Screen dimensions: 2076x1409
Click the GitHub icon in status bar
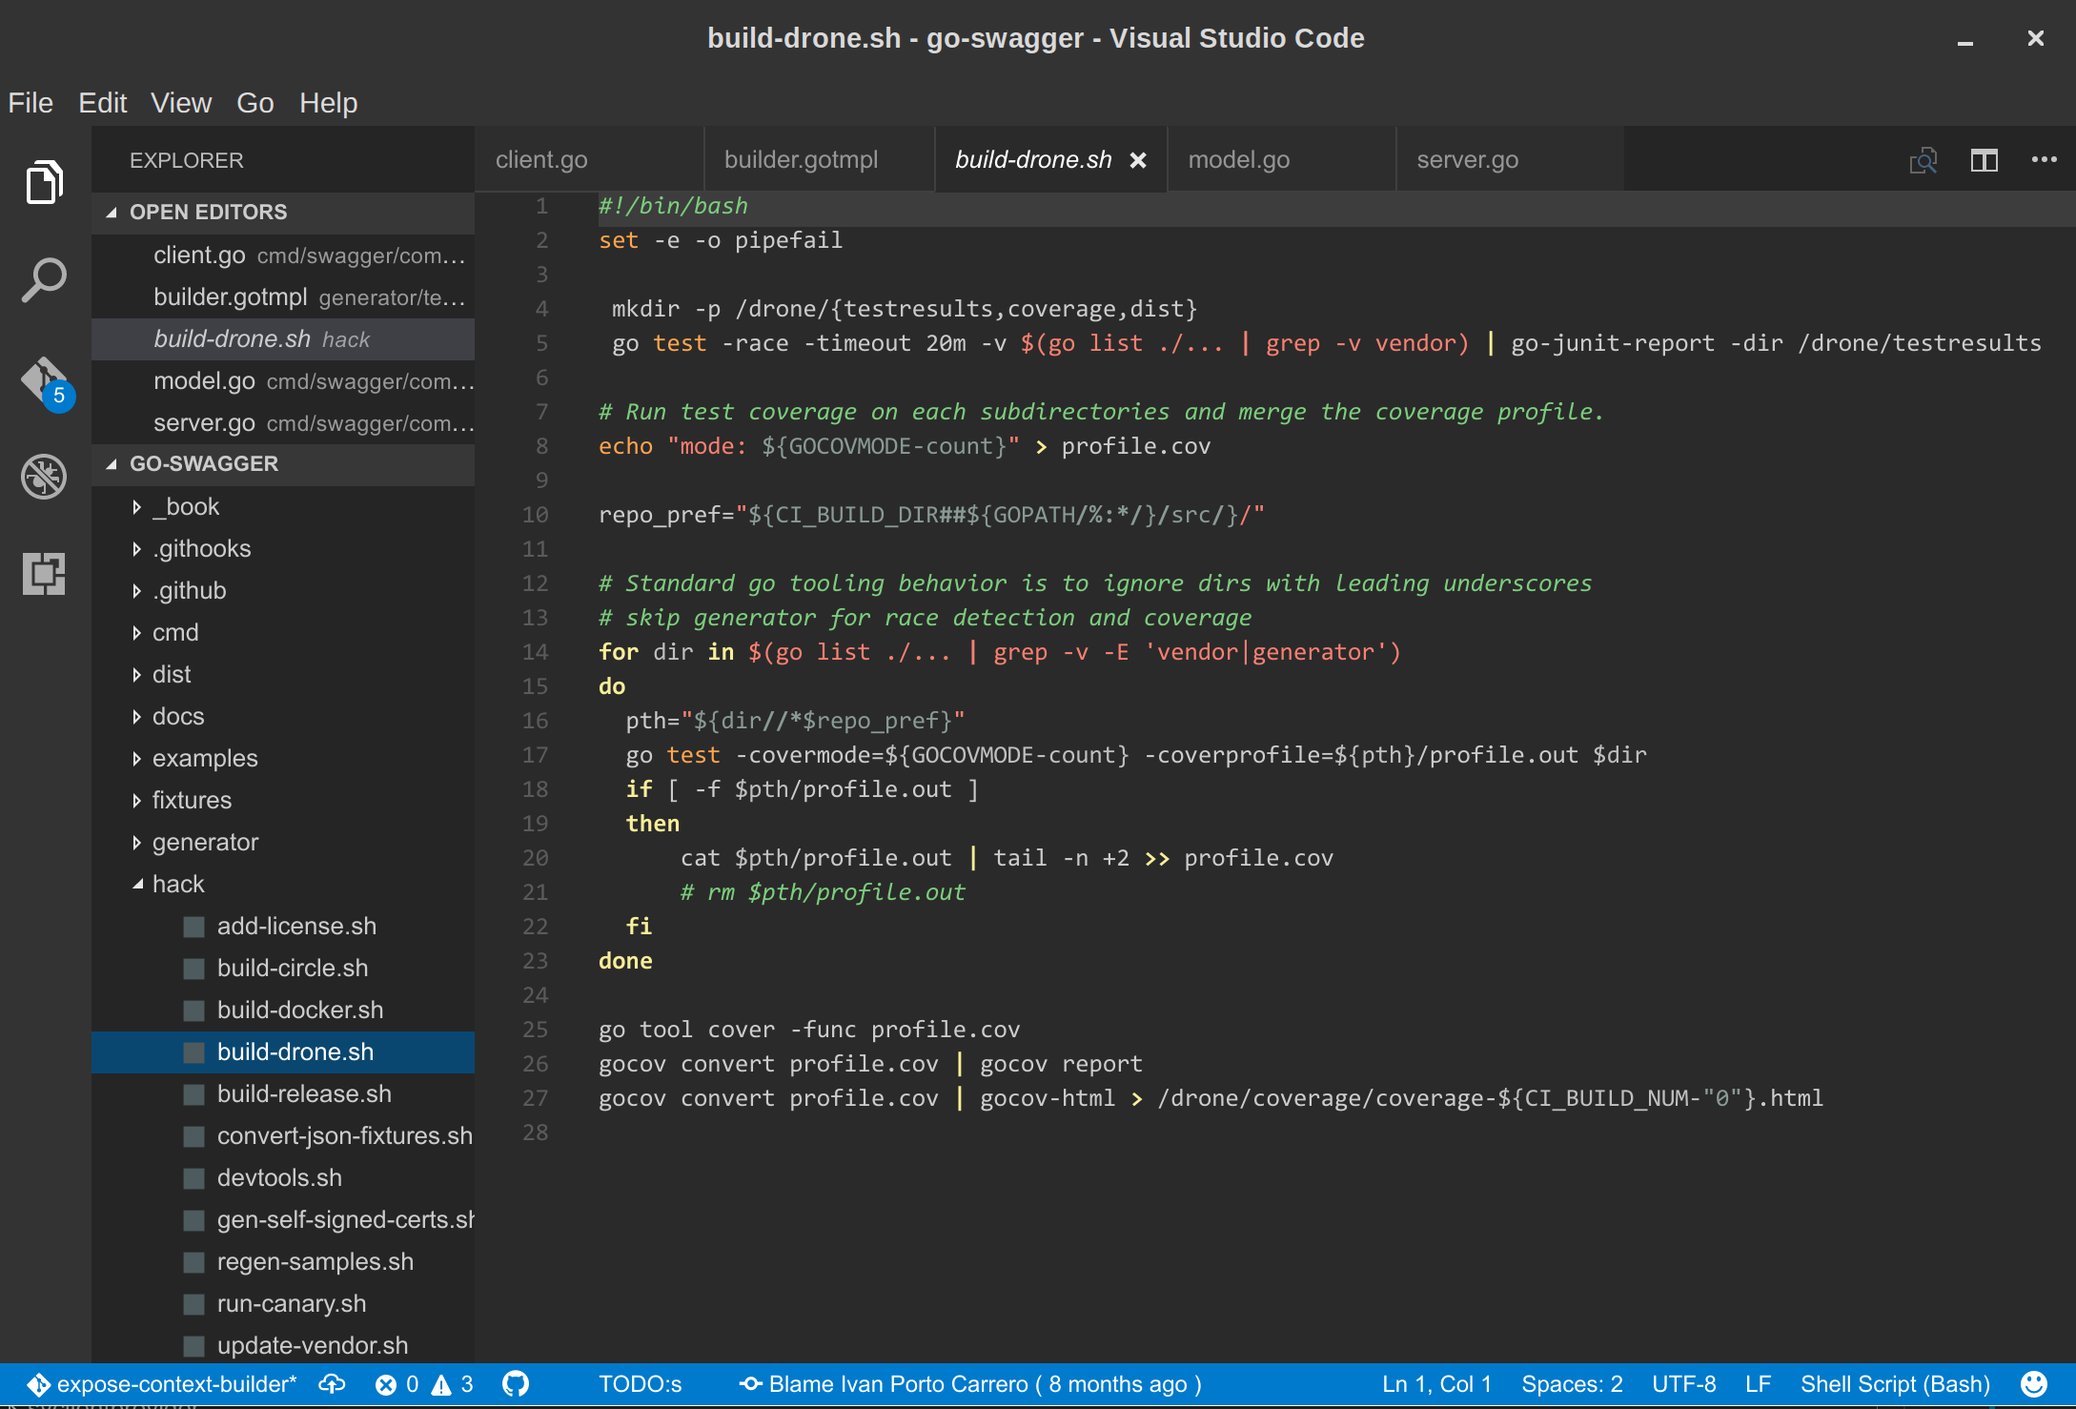click(516, 1383)
